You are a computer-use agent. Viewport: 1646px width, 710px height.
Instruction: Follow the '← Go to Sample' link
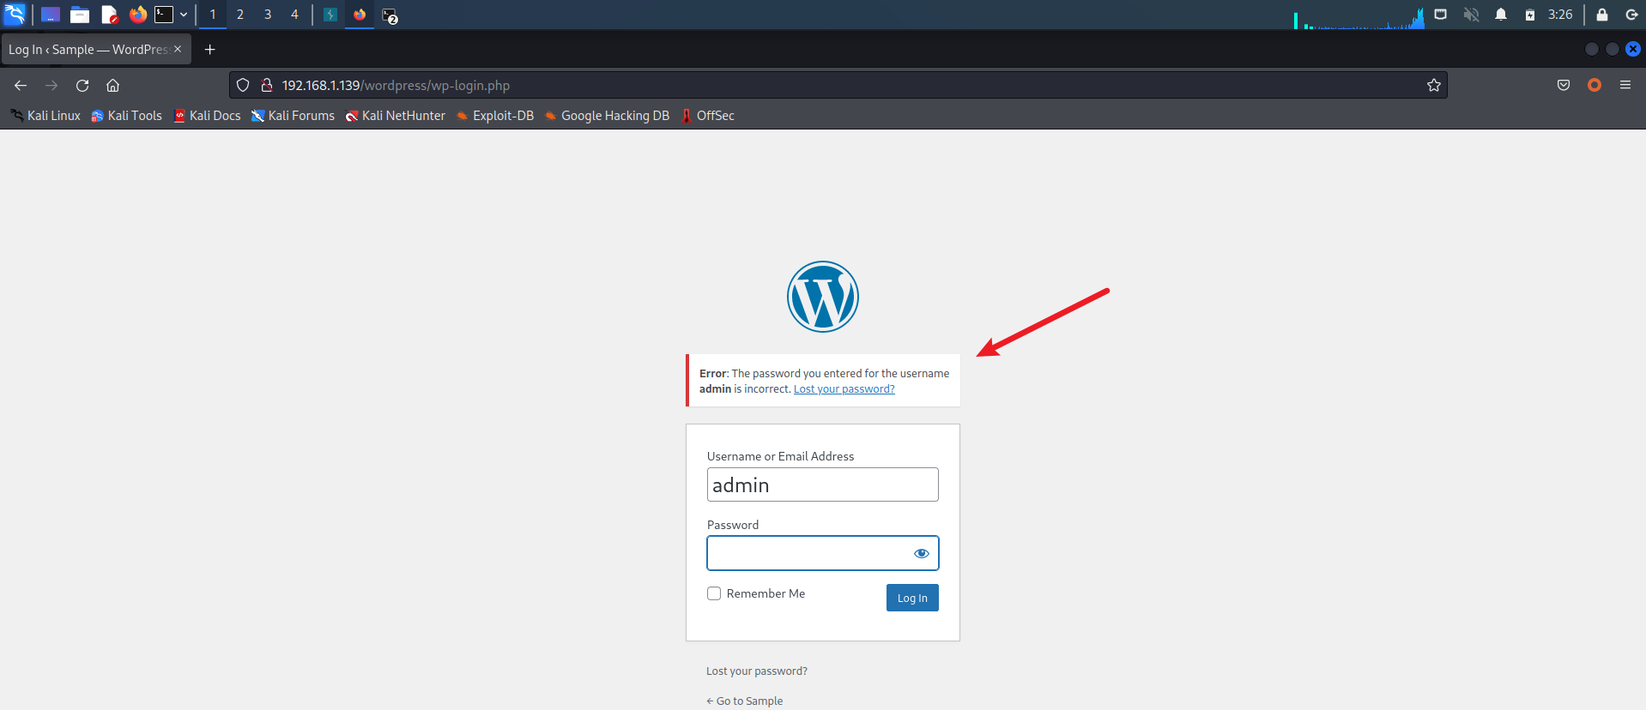[745, 701]
